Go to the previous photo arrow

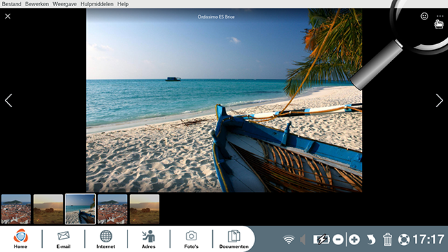(x=8, y=101)
